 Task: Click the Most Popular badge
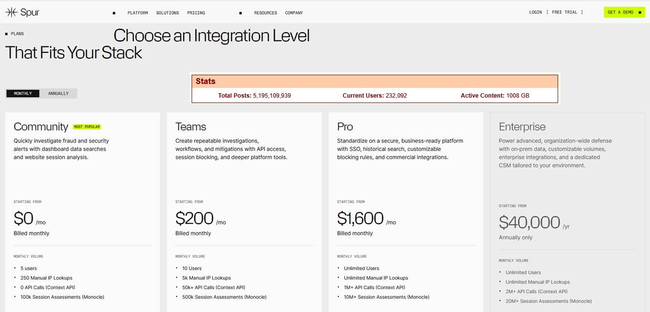coord(87,127)
